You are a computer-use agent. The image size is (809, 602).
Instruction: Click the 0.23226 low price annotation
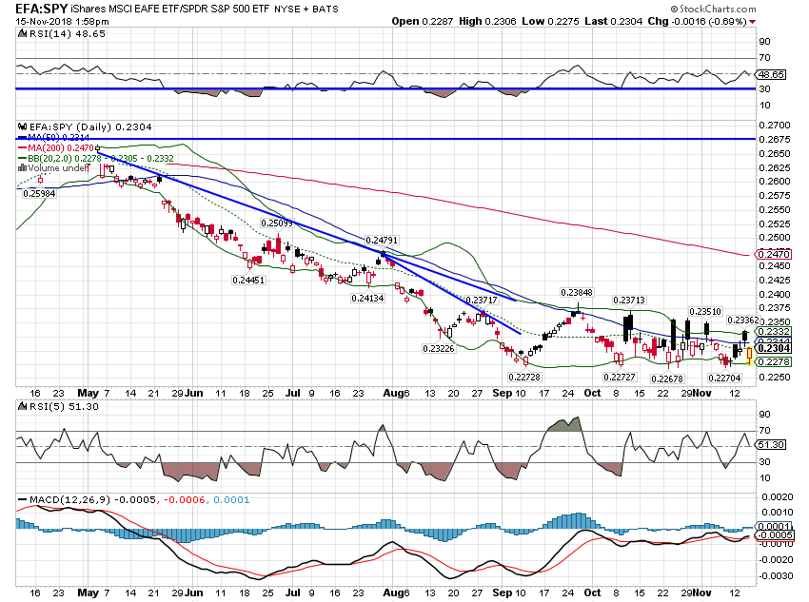click(x=439, y=349)
